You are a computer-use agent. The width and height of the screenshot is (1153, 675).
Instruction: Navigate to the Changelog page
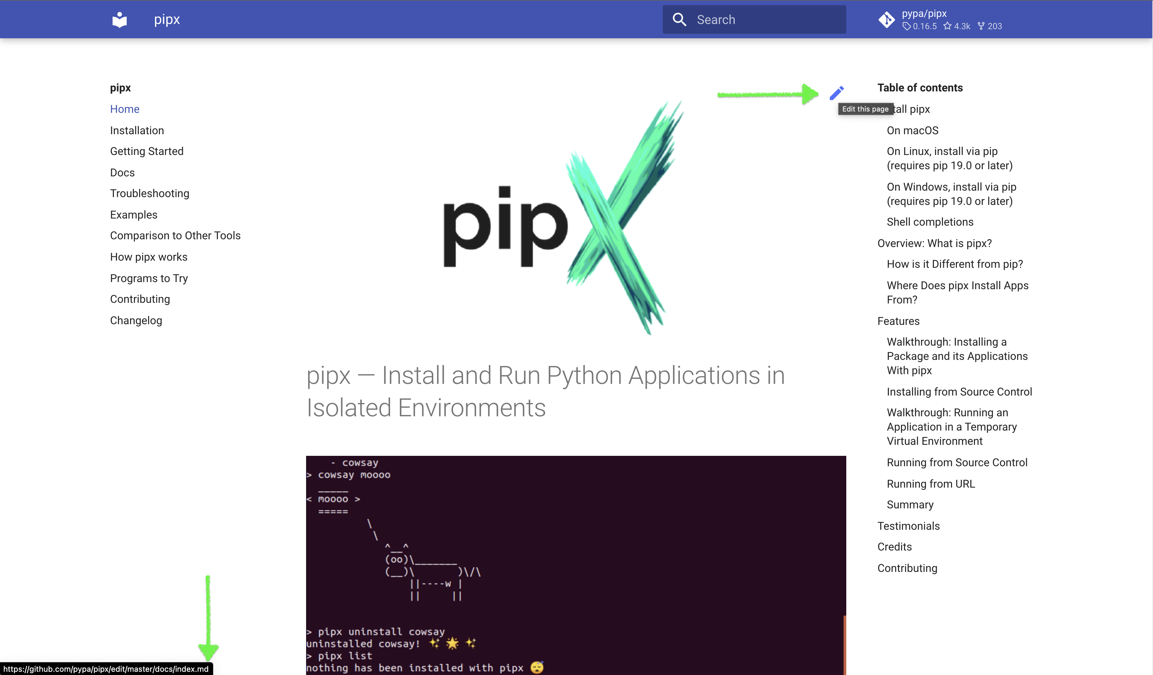pos(136,320)
